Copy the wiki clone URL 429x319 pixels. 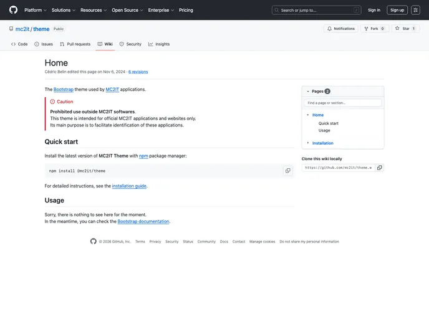[x=379, y=168]
